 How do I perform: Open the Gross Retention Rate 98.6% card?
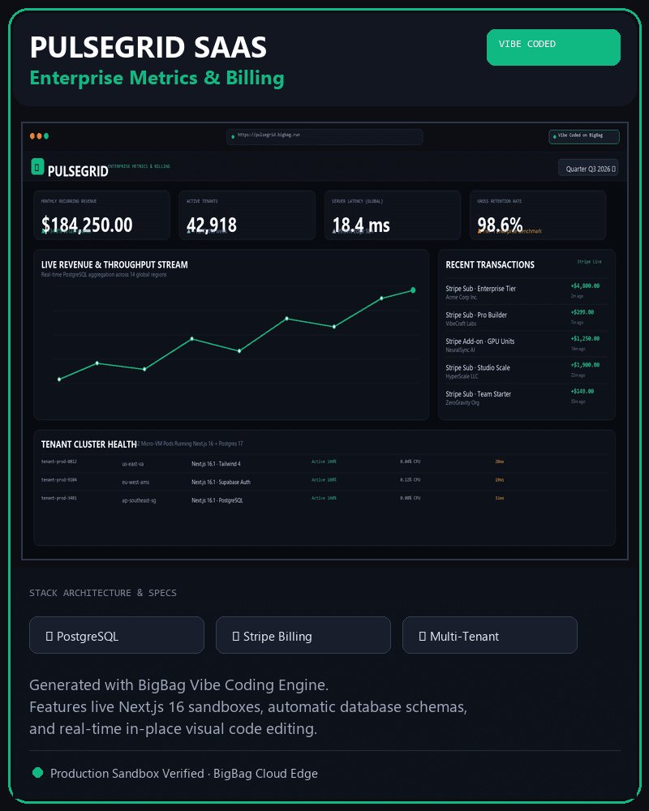click(538, 215)
